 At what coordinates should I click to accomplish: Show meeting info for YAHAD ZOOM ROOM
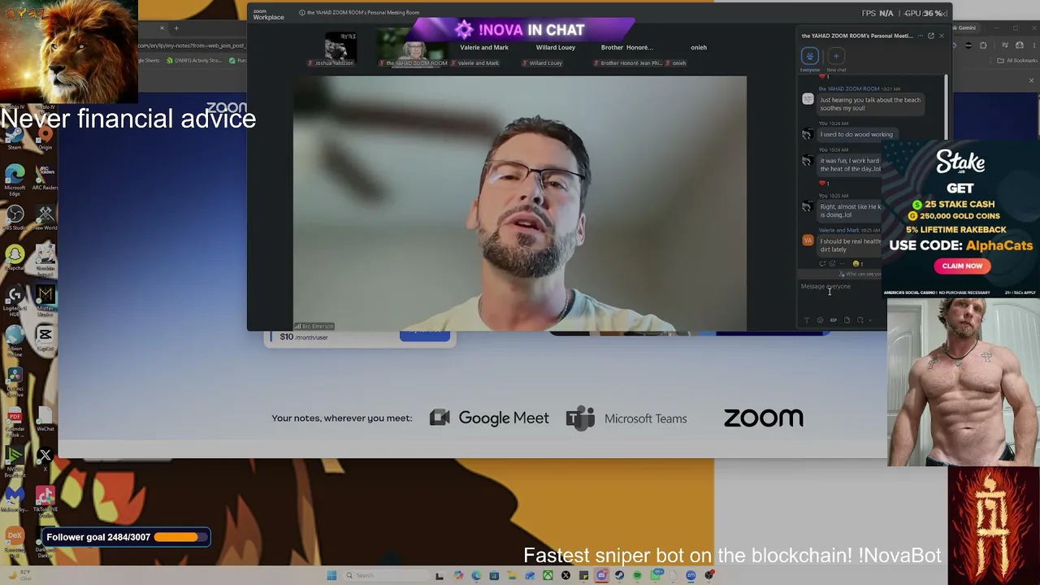tap(302, 12)
